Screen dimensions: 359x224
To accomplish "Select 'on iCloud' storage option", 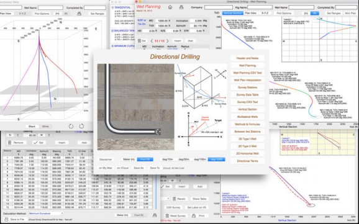I will click(122, 168).
